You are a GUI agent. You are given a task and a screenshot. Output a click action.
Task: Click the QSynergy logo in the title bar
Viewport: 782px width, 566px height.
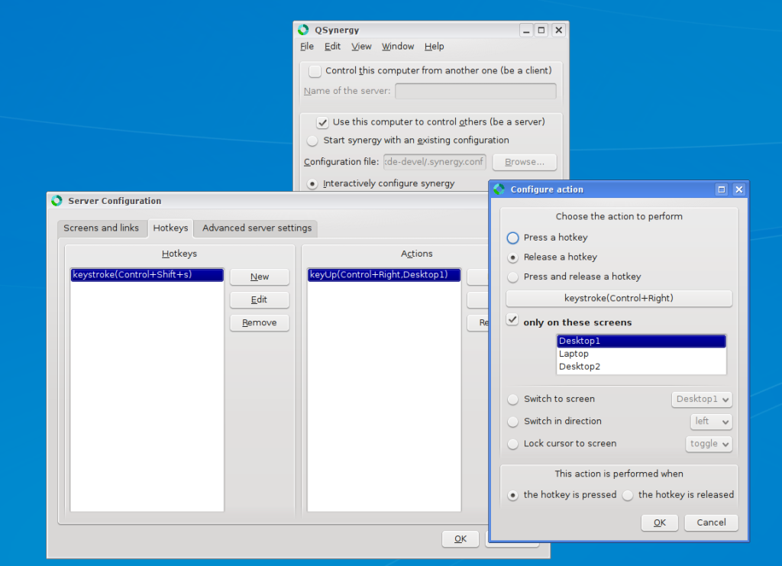303,30
